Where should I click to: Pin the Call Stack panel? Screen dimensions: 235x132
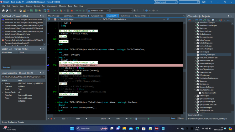[x=40, y=16]
